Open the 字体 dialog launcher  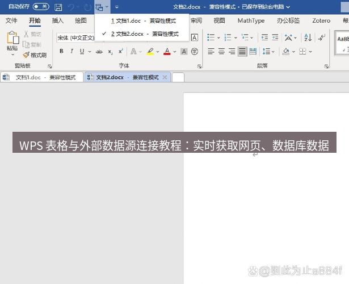(x=199, y=66)
